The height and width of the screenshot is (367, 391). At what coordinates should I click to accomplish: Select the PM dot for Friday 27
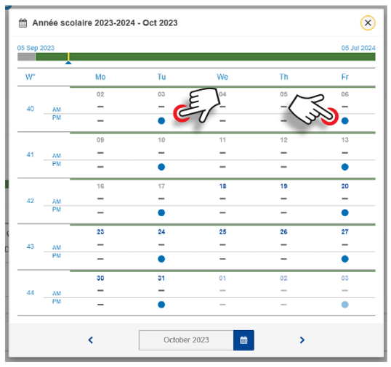click(345, 259)
